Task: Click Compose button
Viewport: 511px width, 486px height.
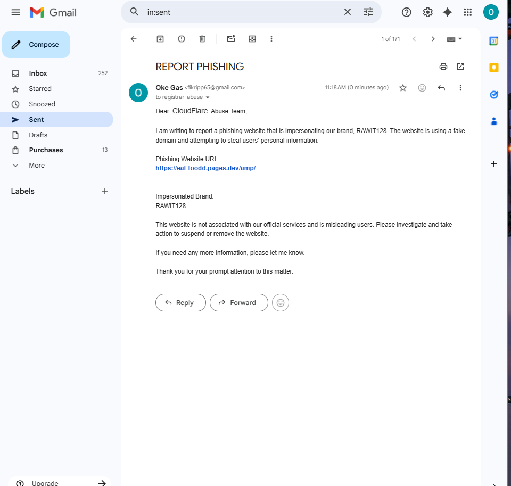Action: 36,45
